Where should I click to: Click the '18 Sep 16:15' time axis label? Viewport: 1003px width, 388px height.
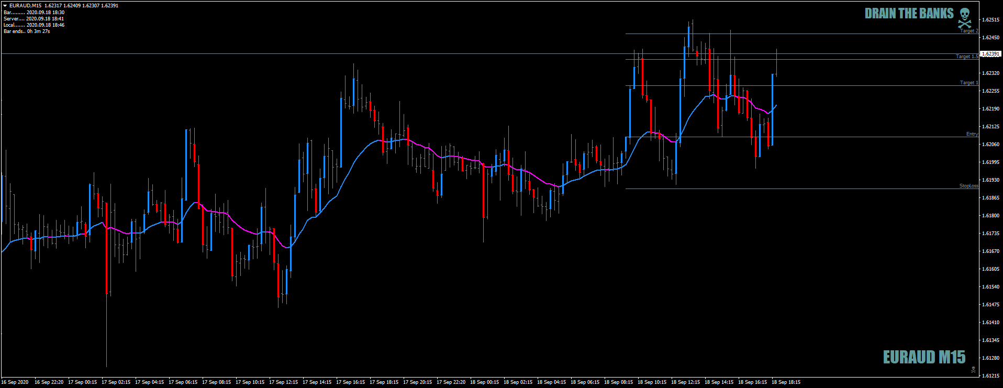point(753,382)
